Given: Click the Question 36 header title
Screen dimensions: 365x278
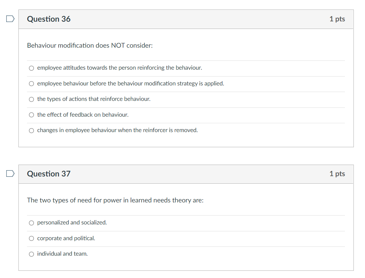Looking at the screenshot, I should point(49,19).
